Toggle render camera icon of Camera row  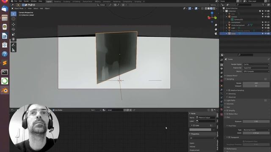click(x=268, y=17)
